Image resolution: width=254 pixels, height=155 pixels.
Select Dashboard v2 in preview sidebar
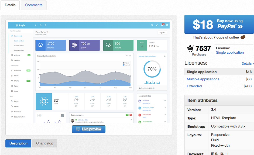(19, 46)
